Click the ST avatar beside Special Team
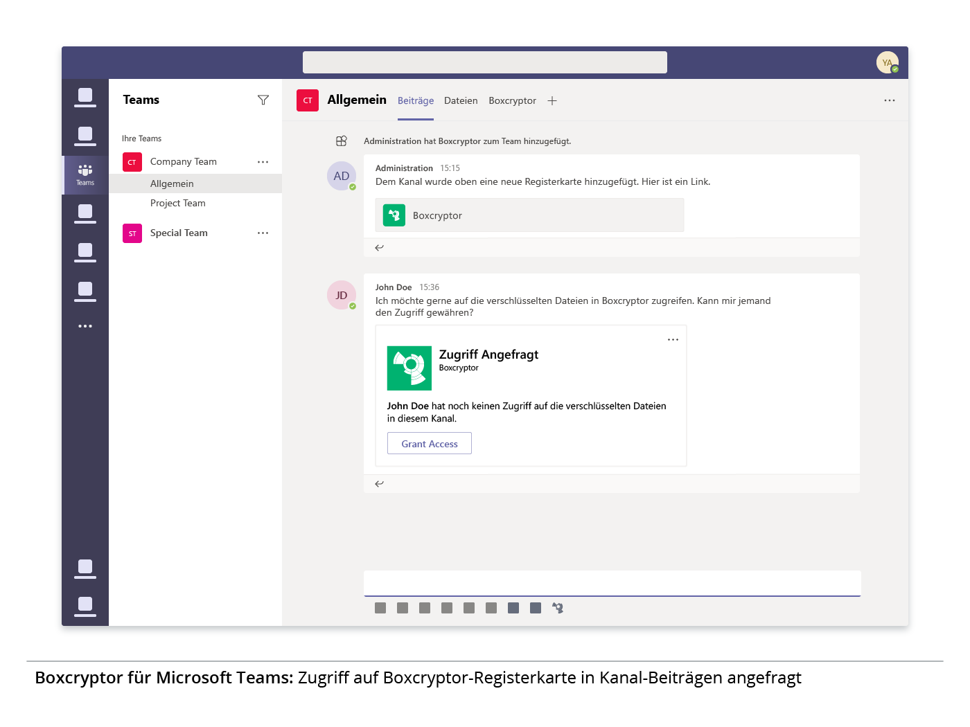 click(x=132, y=233)
